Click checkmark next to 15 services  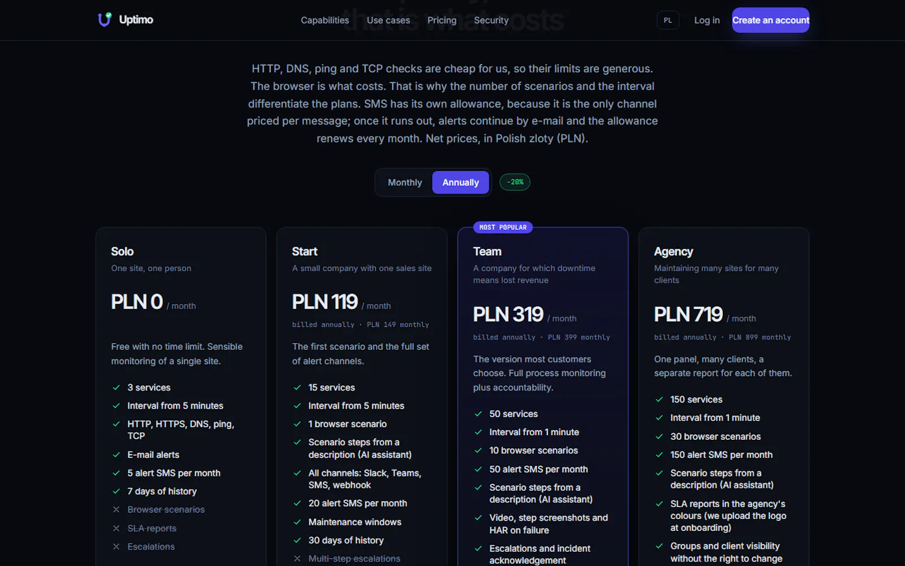tap(297, 388)
